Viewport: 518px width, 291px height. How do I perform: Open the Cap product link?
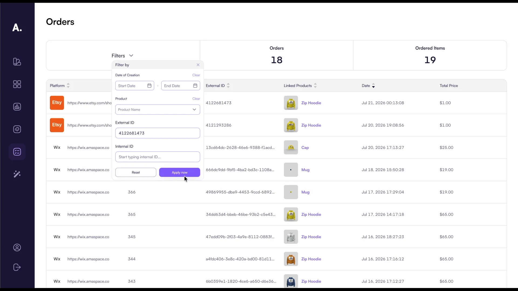[x=305, y=148]
